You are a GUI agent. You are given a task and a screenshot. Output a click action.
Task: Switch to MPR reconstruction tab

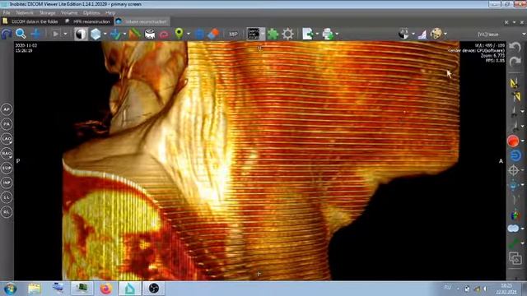pyautogui.click(x=88, y=21)
